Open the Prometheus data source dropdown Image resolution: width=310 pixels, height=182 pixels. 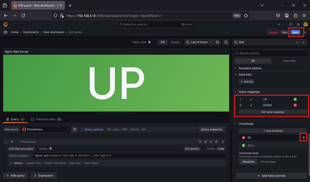pos(46,129)
